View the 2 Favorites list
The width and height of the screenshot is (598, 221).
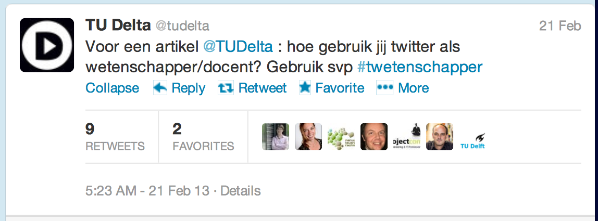tap(203, 137)
